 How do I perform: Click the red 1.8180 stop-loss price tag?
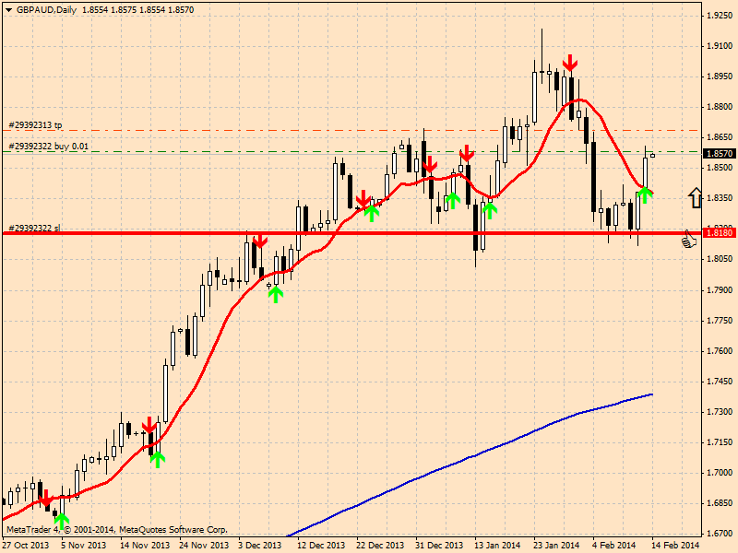point(720,233)
